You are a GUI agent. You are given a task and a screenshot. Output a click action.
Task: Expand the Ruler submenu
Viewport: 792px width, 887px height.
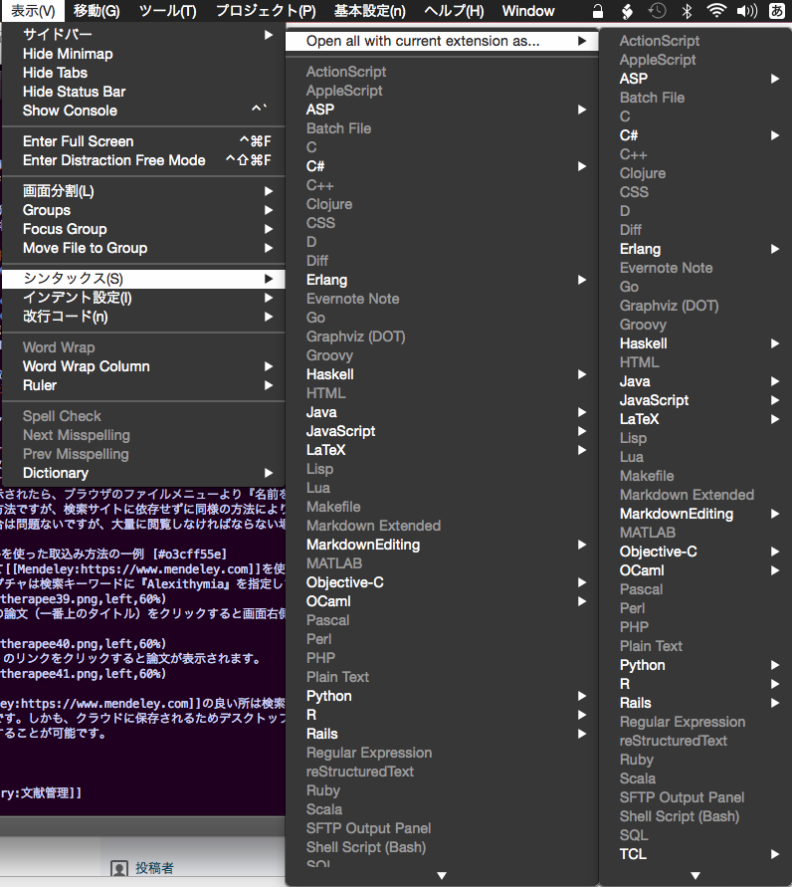click(143, 385)
